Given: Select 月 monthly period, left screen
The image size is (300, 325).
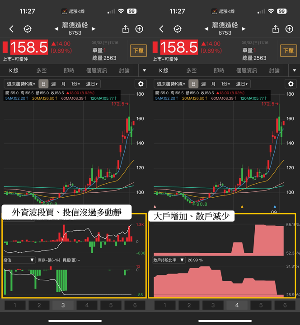Looking at the screenshot, I should 63,84.
